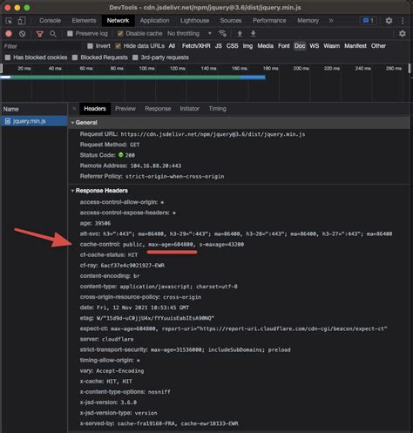Filter requests by Wasm type

coord(332,46)
